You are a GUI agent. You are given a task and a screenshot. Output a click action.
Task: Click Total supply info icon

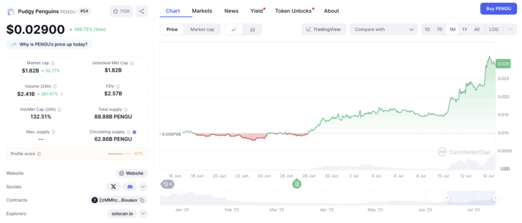coord(125,109)
